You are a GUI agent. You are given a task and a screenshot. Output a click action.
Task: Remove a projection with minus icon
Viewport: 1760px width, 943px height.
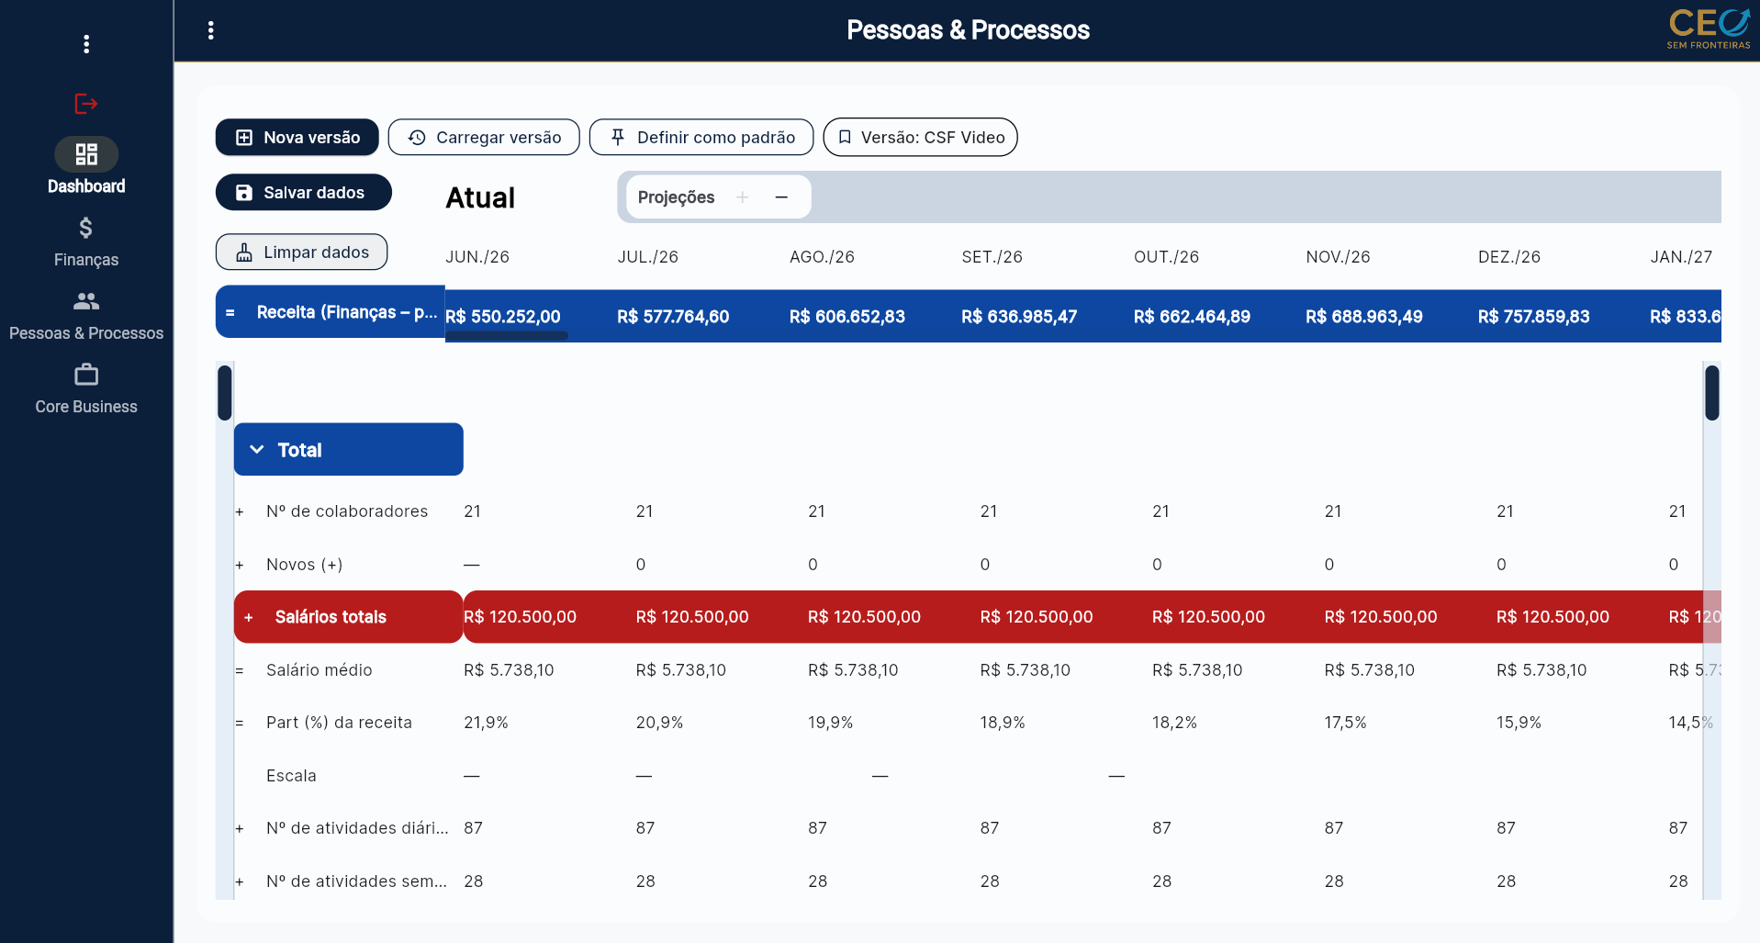pos(781,197)
